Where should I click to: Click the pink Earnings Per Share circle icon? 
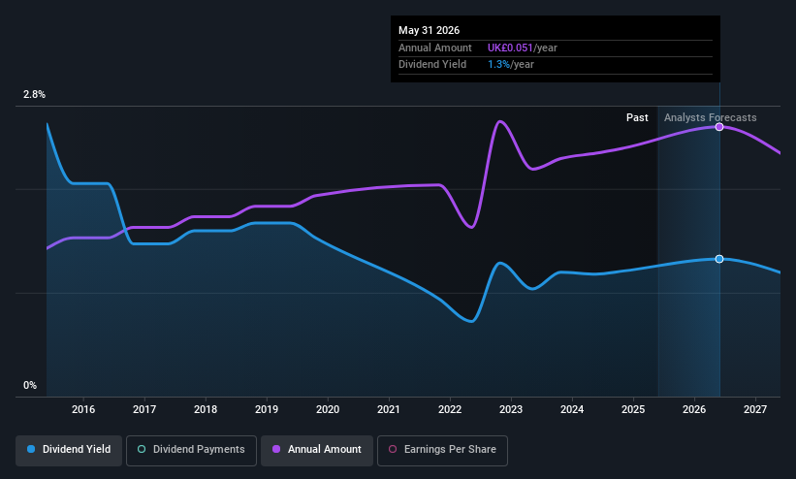393,450
